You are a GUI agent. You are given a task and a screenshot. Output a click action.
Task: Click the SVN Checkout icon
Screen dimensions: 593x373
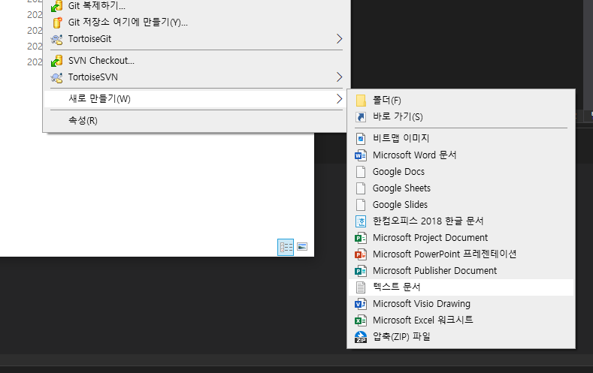click(56, 61)
